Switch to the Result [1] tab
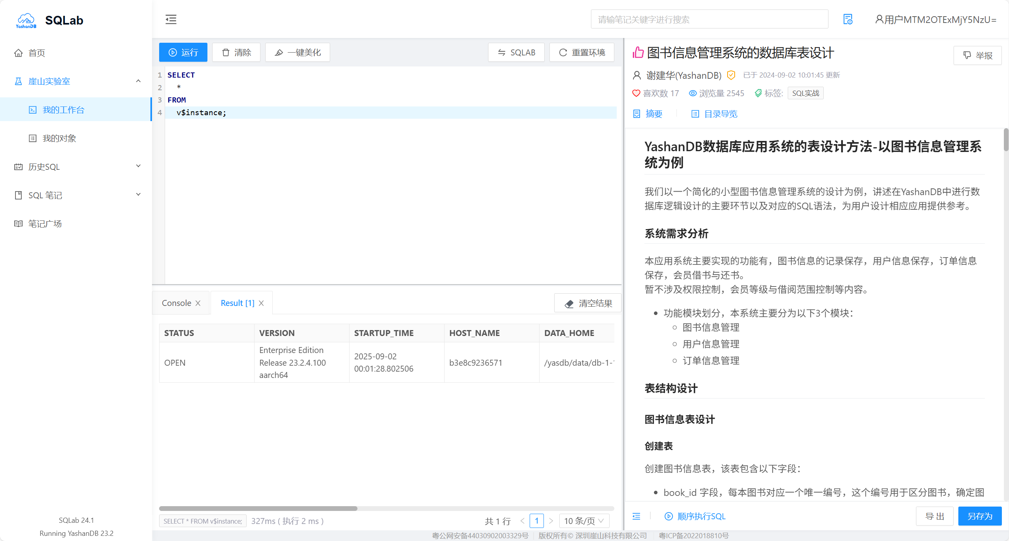This screenshot has height=541, width=1009. (x=238, y=303)
